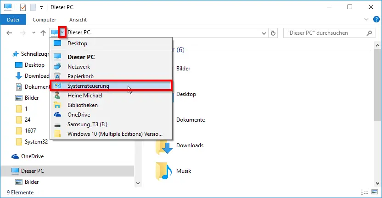Screen dimensions: 382x198
Task: Open the Dokumente folder in main pane
Action: pos(191,120)
